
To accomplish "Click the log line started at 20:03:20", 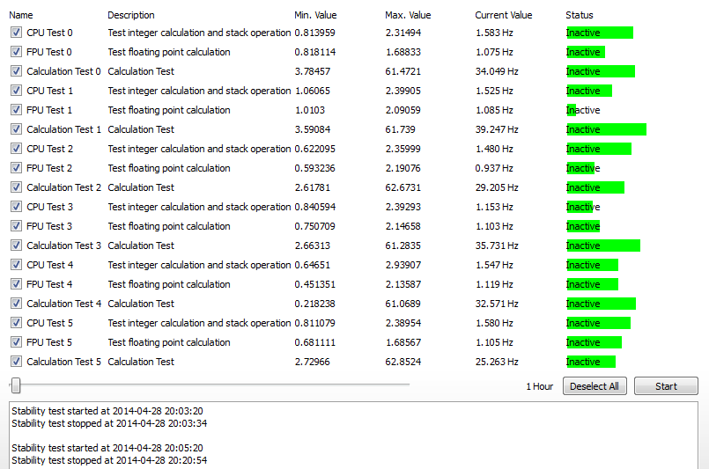I will click(x=107, y=411).
